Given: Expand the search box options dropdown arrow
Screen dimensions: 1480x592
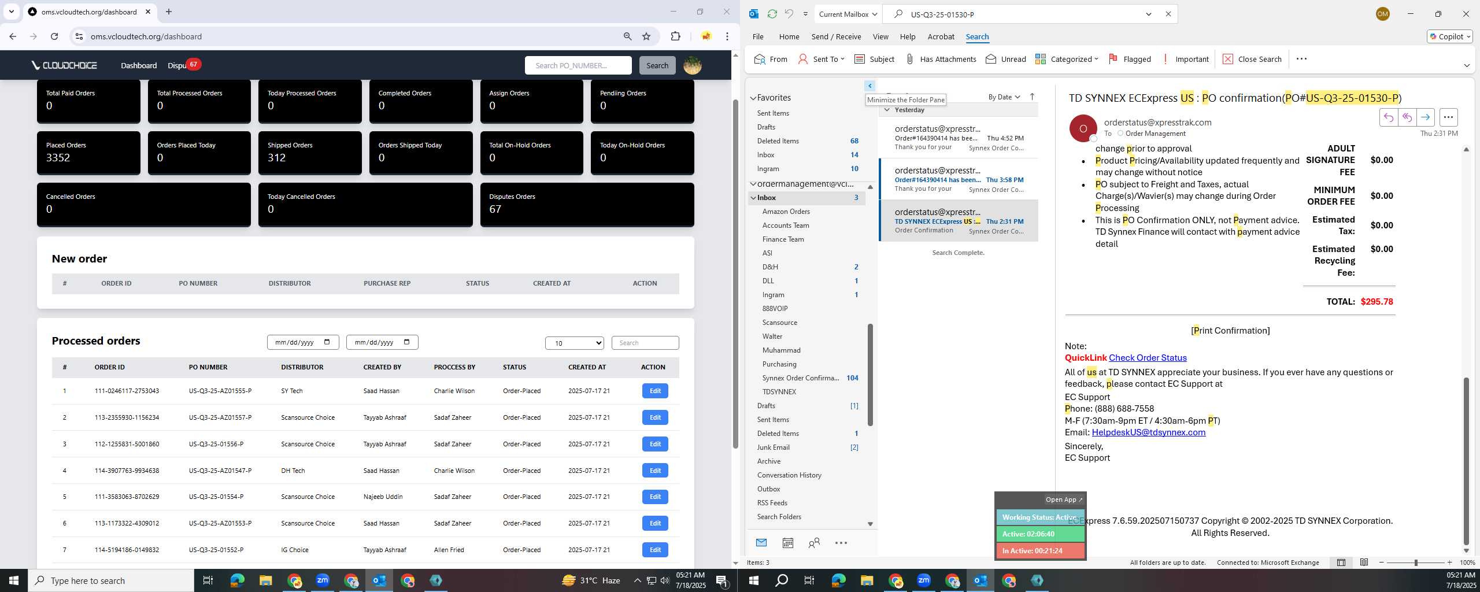Looking at the screenshot, I should 1148,14.
